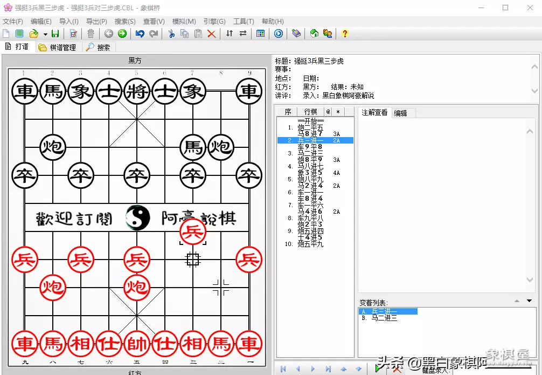Click the scissors cut icon
The height and width of the screenshot is (375, 542).
[171, 33]
